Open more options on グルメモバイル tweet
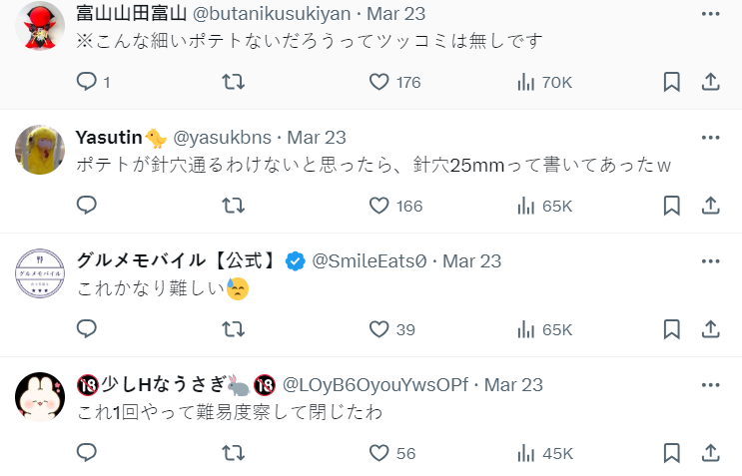The height and width of the screenshot is (476, 742). (710, 260)
